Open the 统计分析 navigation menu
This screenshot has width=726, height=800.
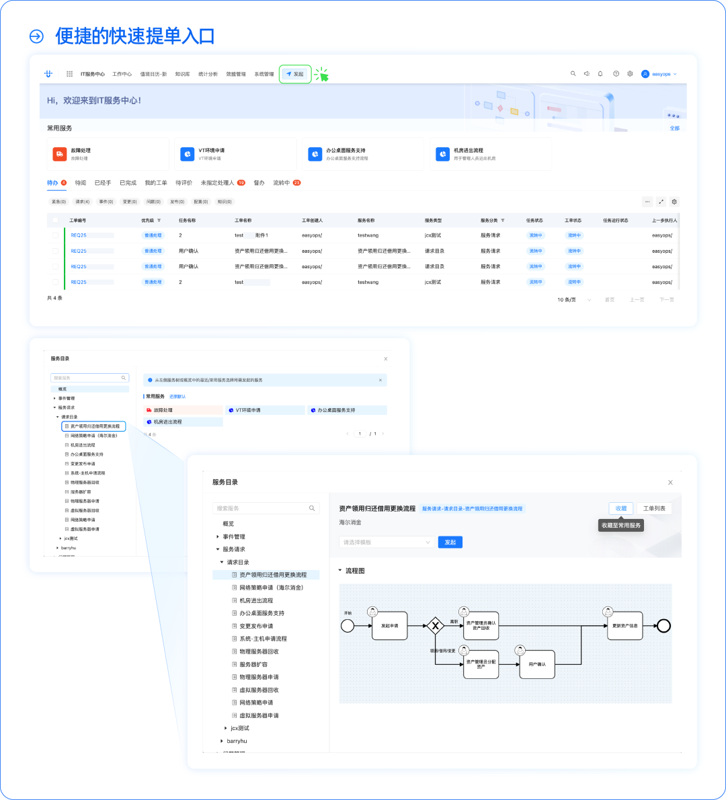208,74
